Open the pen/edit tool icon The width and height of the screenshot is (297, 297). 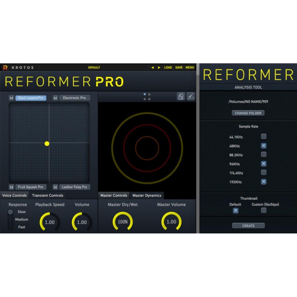point(191,97)
